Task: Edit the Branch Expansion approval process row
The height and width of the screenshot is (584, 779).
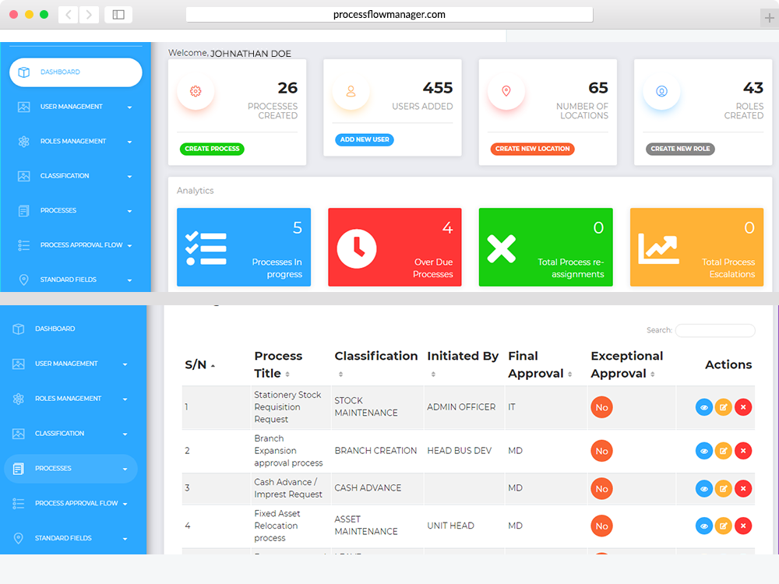Action: click(x=724, y=452)
